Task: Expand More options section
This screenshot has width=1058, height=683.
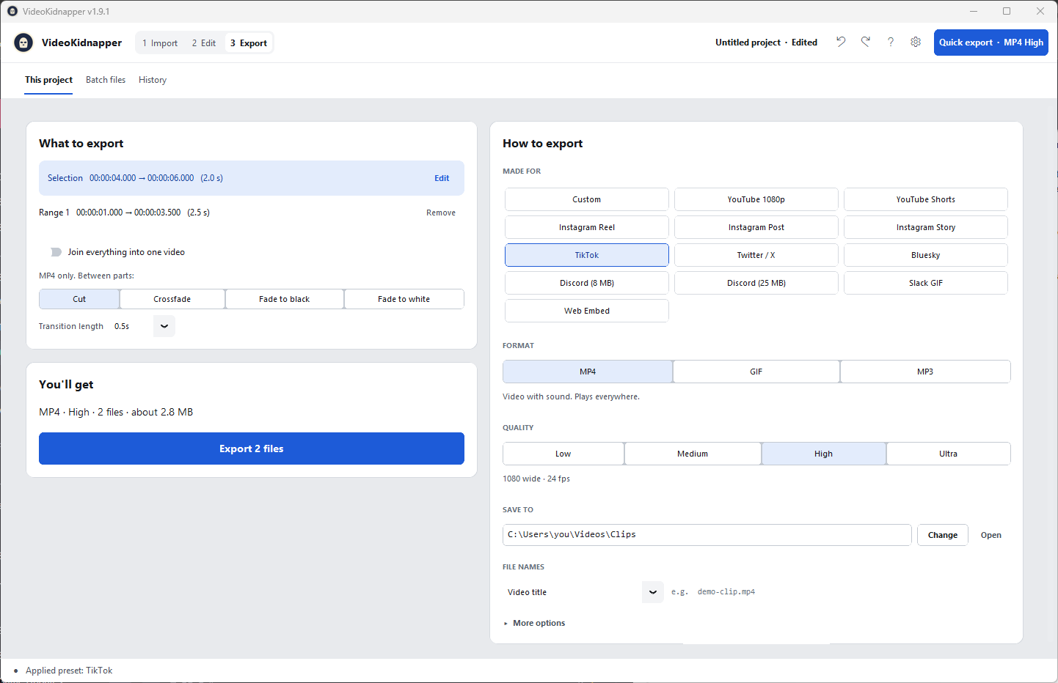Action: (x=535, y=623)
